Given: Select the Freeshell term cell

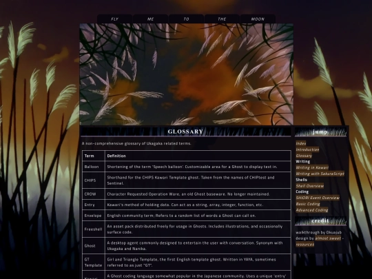Looking at the screenshot, I should click(94, 229).
